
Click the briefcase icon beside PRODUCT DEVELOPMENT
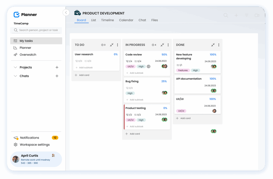[x=77, y=13]
